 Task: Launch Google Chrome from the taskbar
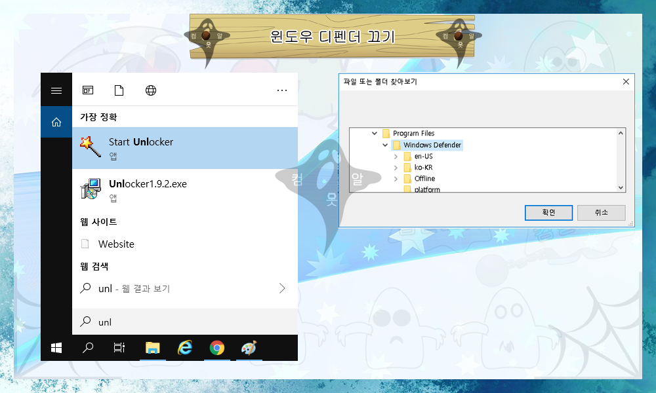coord(216,347)
